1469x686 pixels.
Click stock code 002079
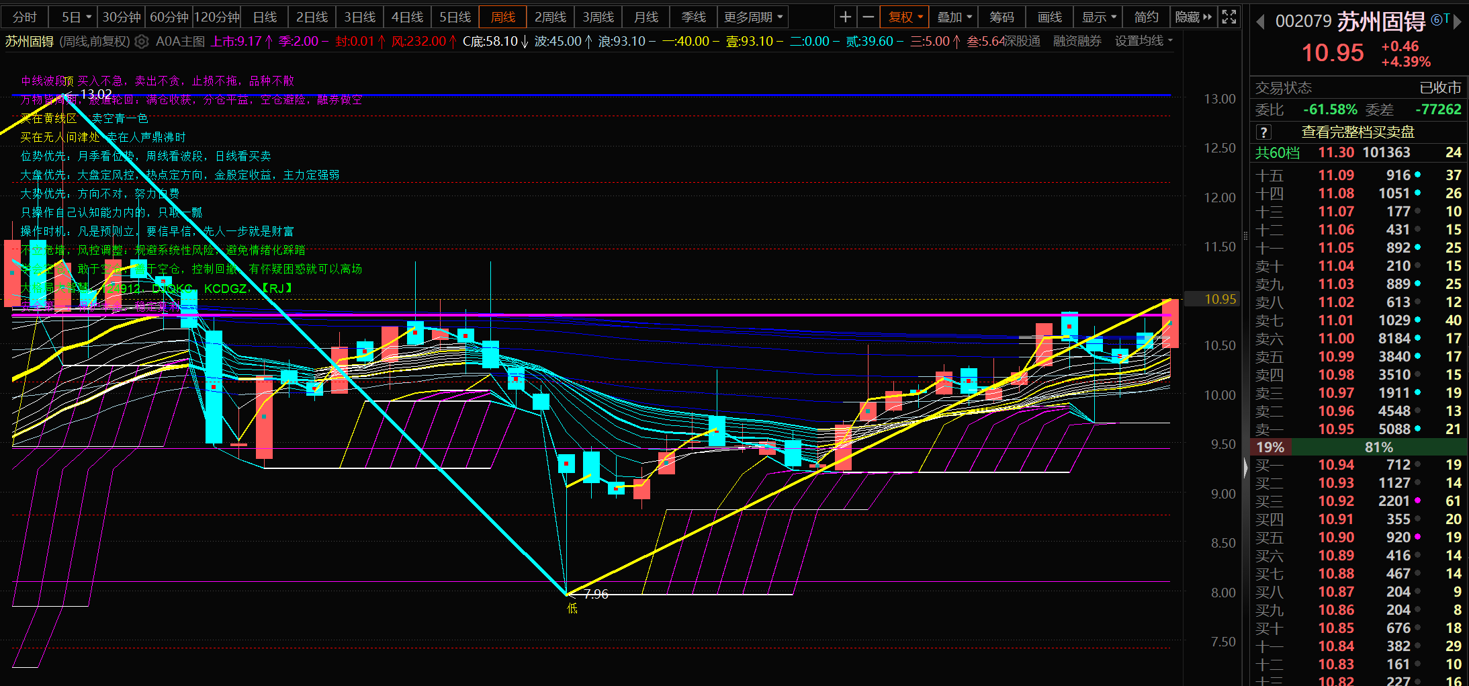coord(1303,22)
